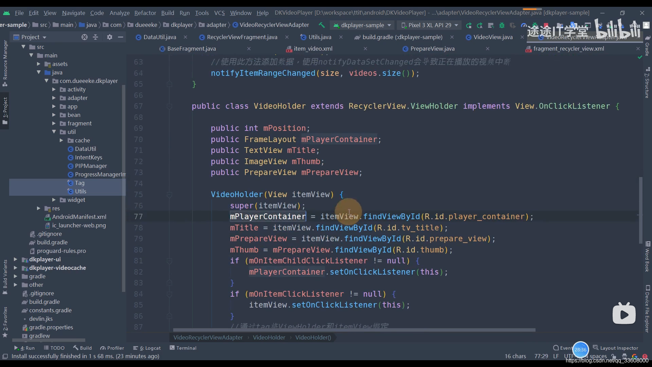Image resolution: width=652 pixels, height=367 pixels.
Task: Click the Collapse All icon in Project panel
Action: click(95, 37)
